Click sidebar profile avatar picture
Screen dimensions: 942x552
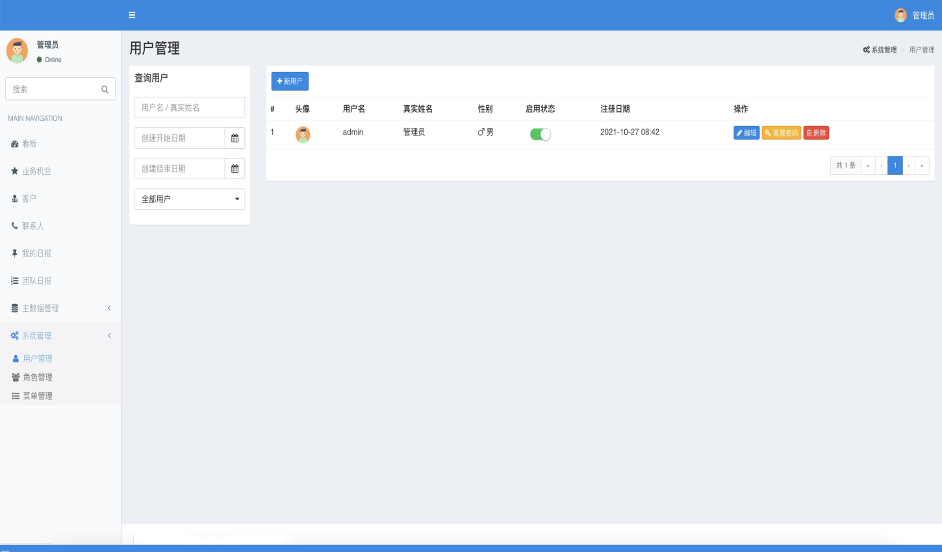coord(17,51)
